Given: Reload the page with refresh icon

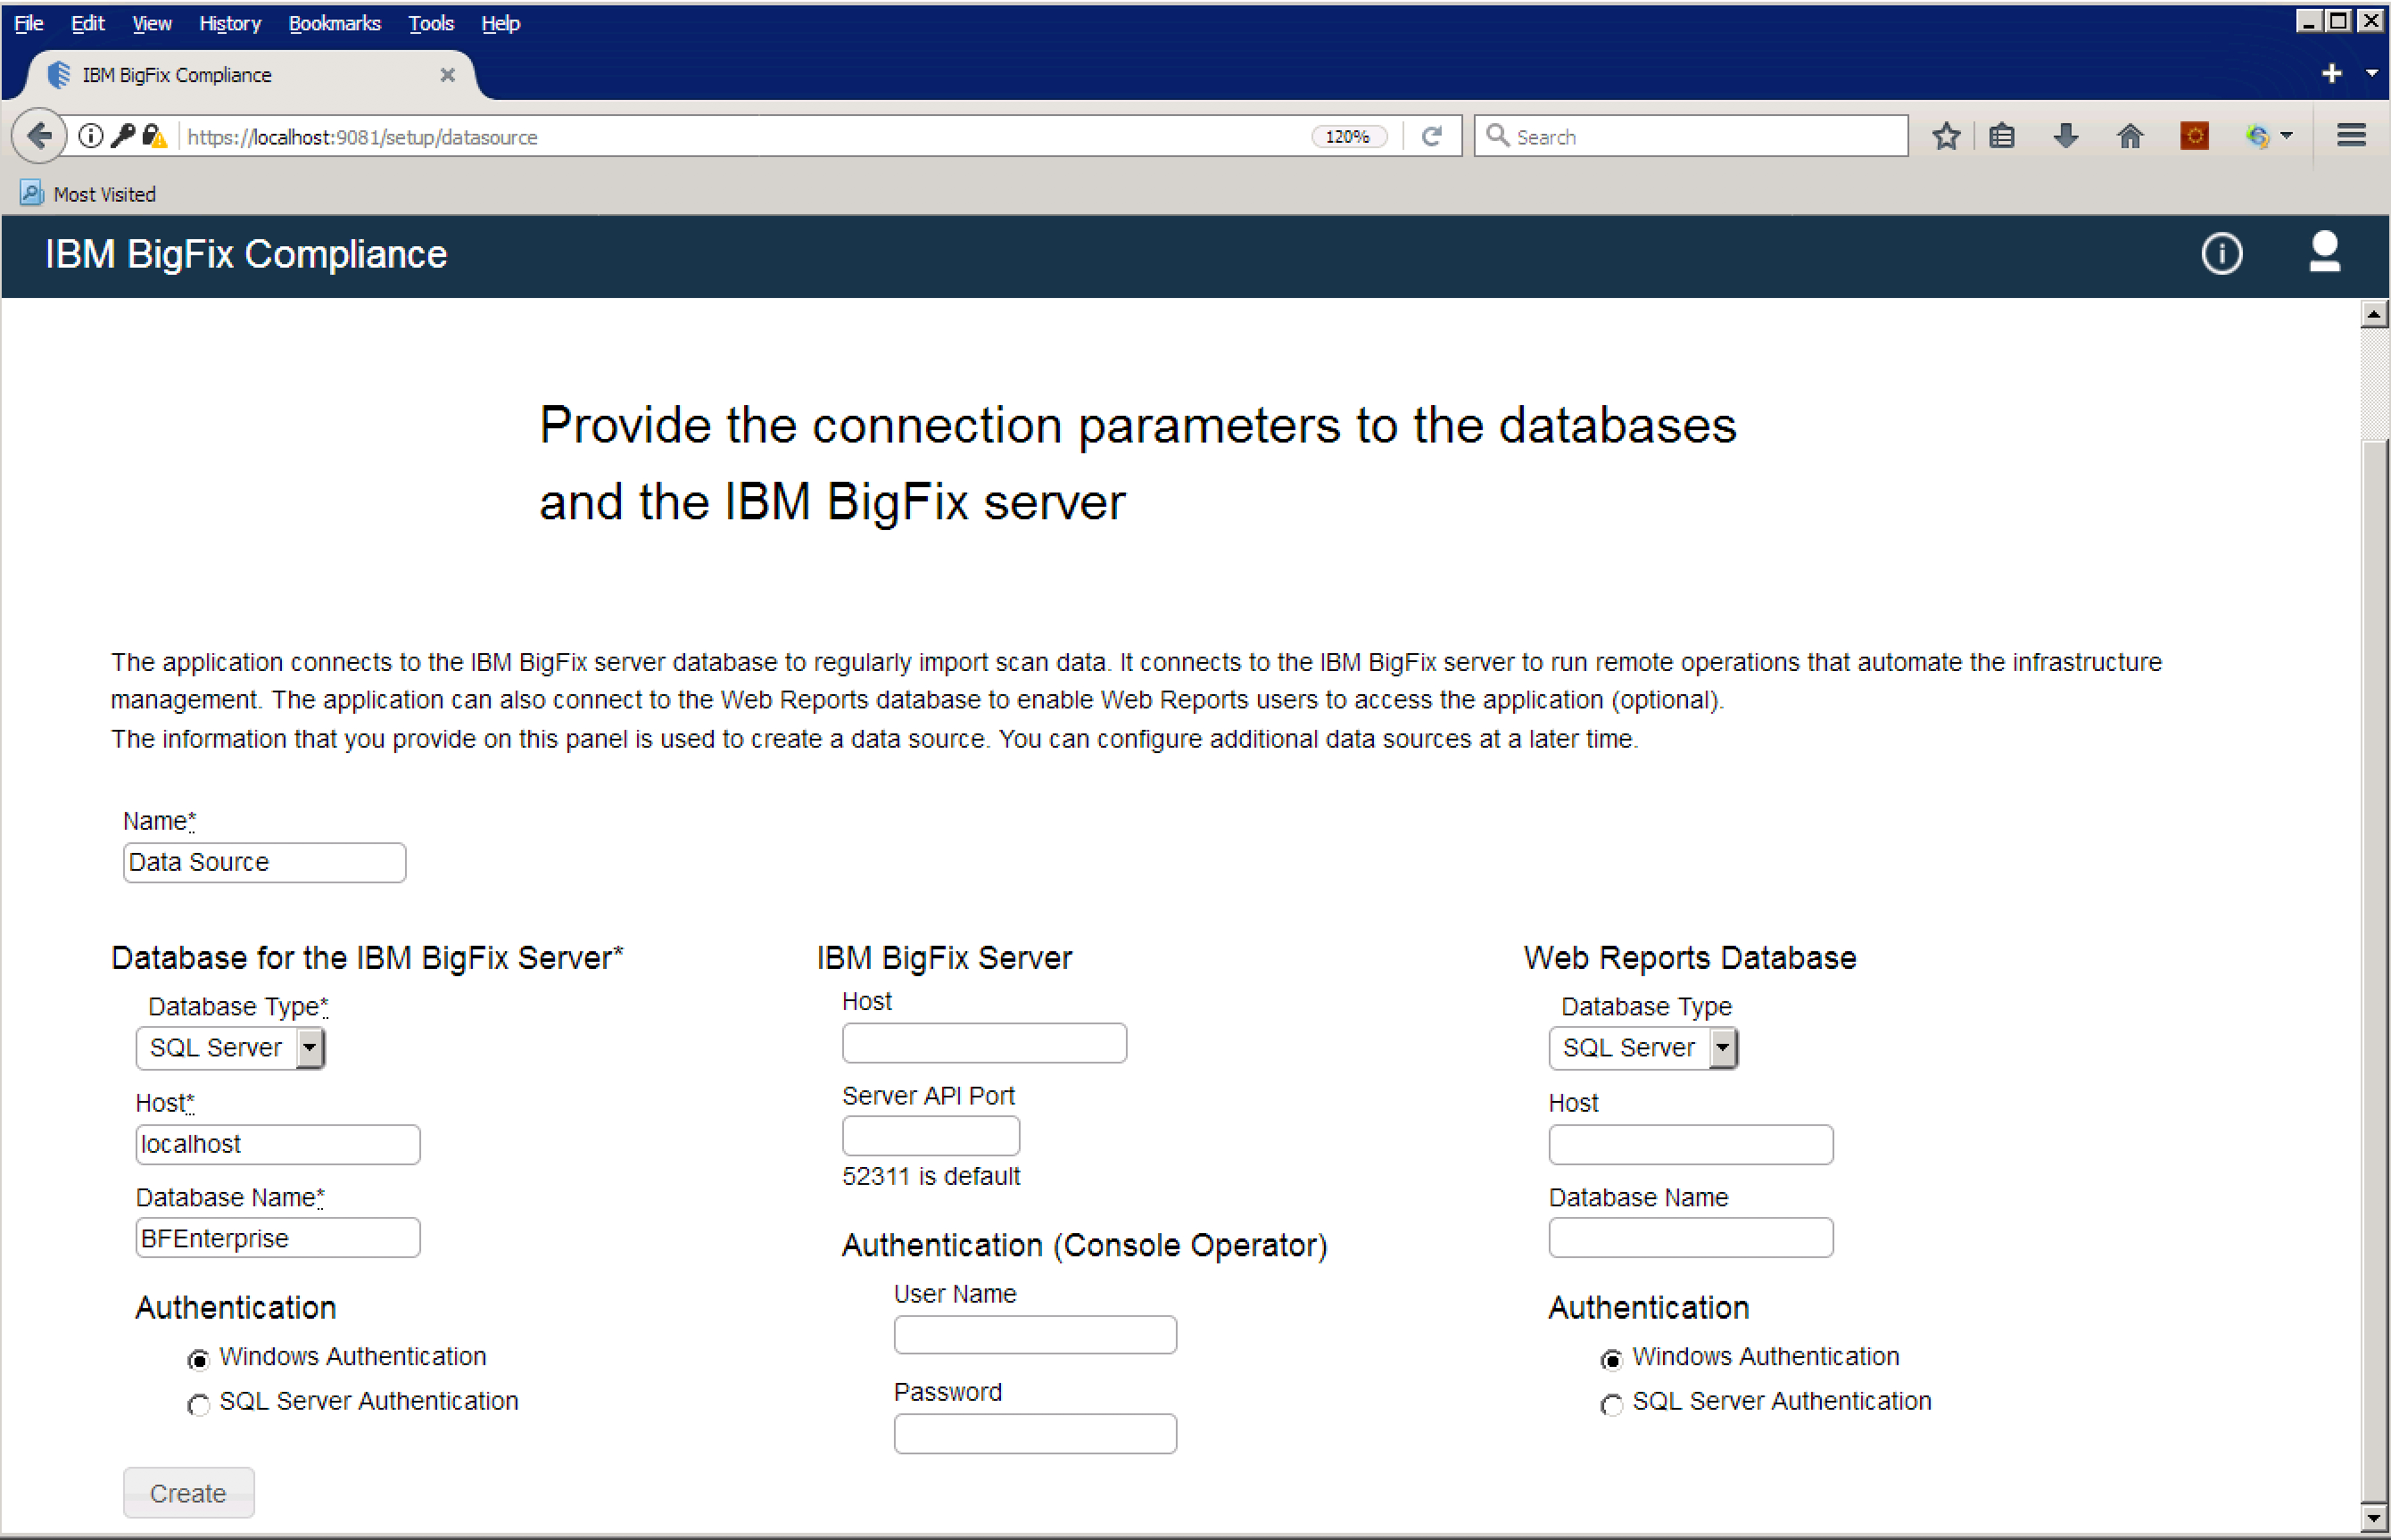Looking at the screenshot, I should coord(1431,136).
